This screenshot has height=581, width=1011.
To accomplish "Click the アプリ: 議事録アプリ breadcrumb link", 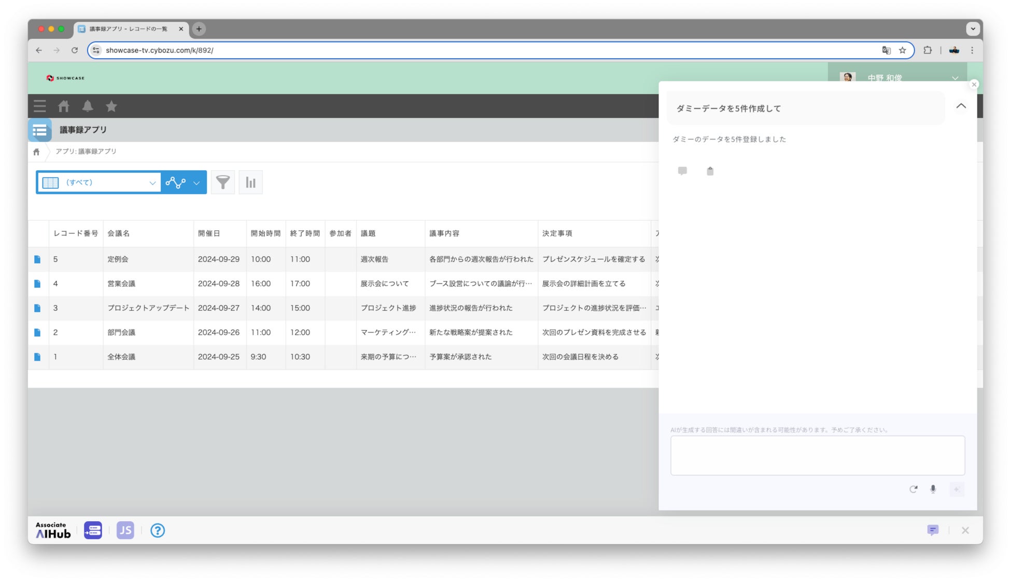I will point(86,151).
